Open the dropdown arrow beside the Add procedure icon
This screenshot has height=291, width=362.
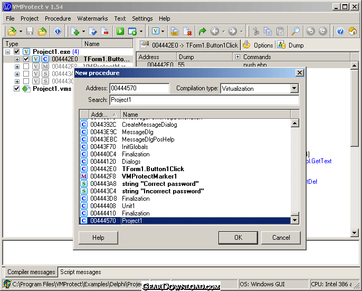(x=83, y=31)
